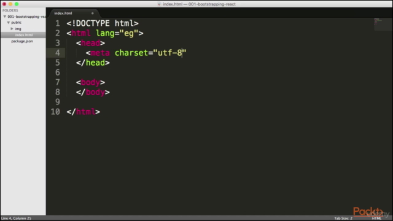393x221 pixels.
Task: Collapse the public folder arrow
Action: (x=9, y=23)
